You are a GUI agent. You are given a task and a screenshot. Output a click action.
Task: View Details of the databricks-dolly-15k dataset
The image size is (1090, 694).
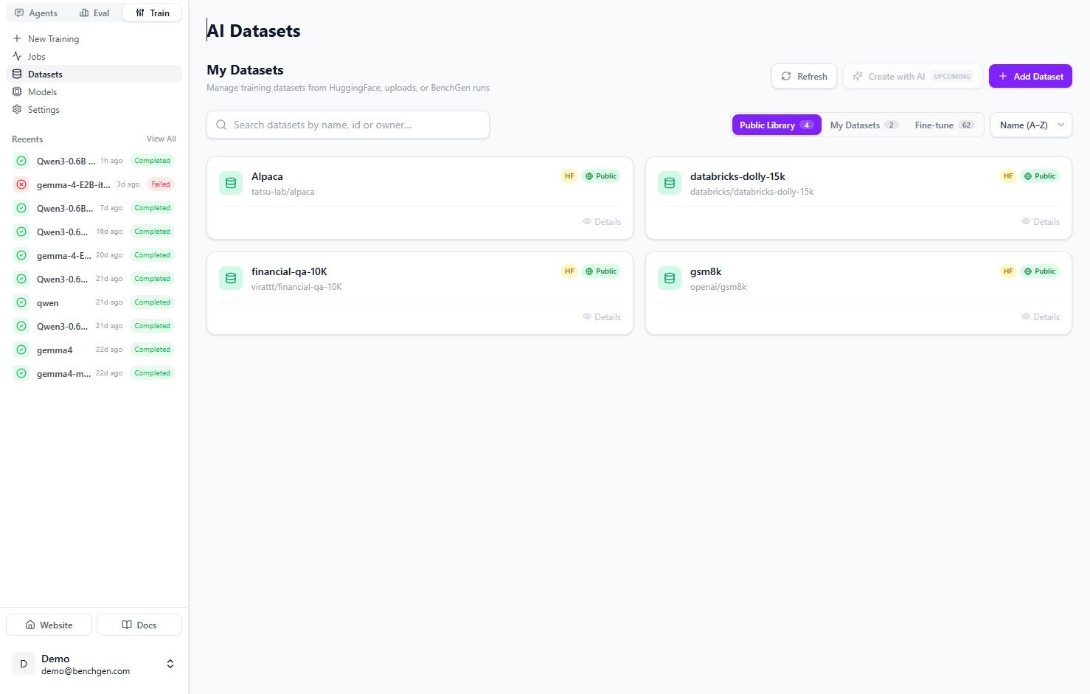pos(1041,221)
